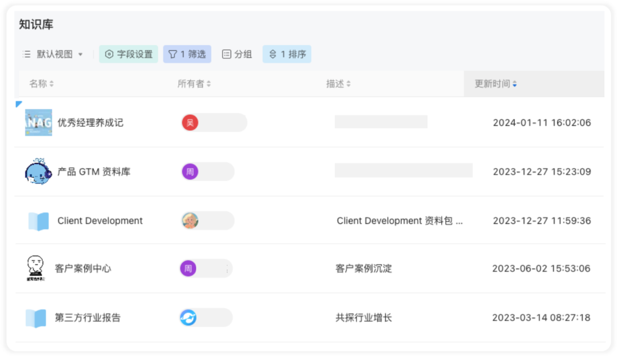Open the 默认视图 view dropdown

coord(53,54)
